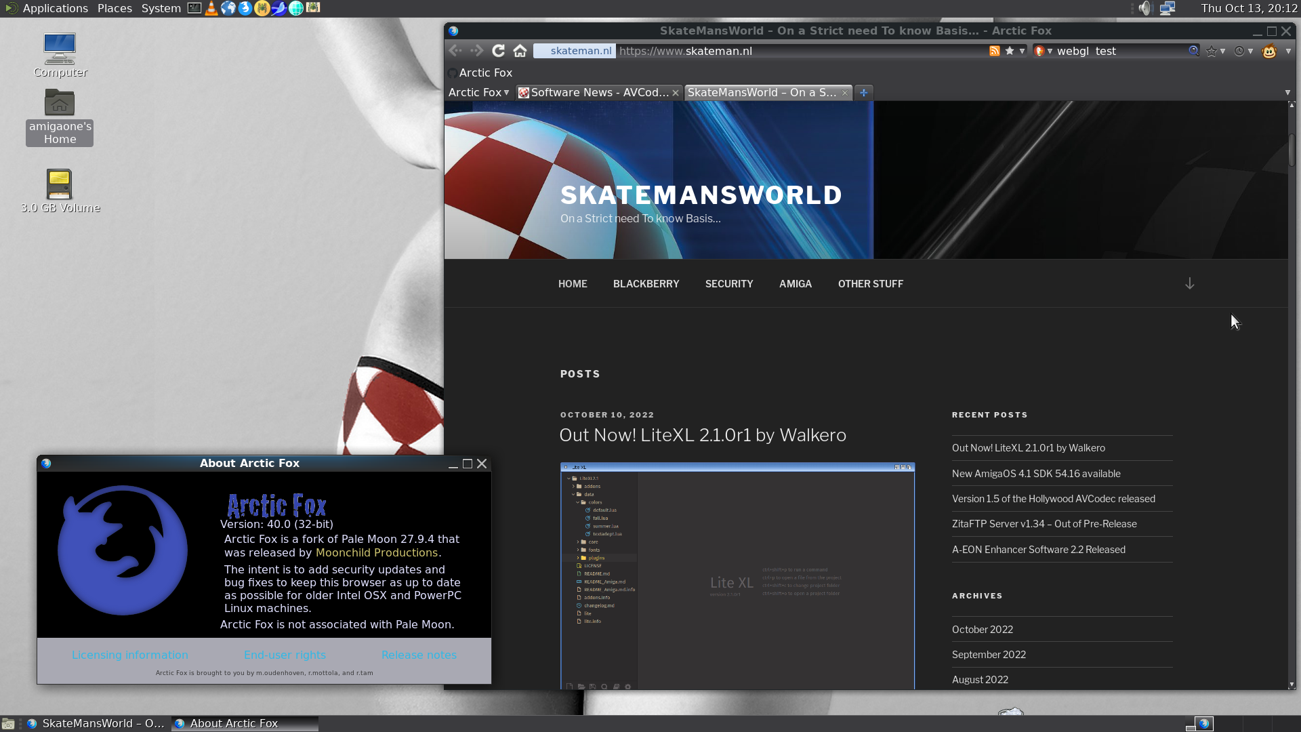Switch to 'About Arctic Fox' taskbar button
Viewport: 1301px width, 732px height.
click(x=245, y=724)
